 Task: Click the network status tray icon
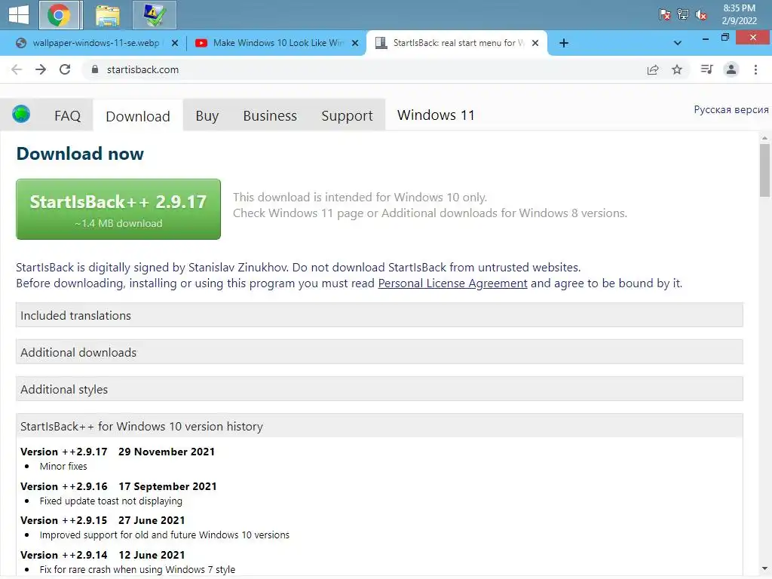coord(683,15)
